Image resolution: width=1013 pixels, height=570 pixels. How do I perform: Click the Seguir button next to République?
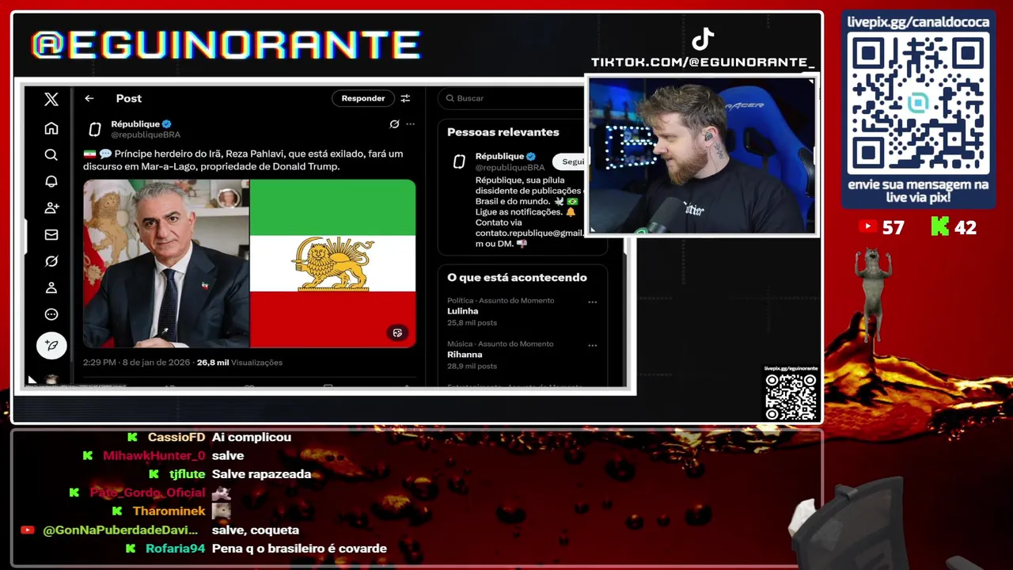click(570, 161)
